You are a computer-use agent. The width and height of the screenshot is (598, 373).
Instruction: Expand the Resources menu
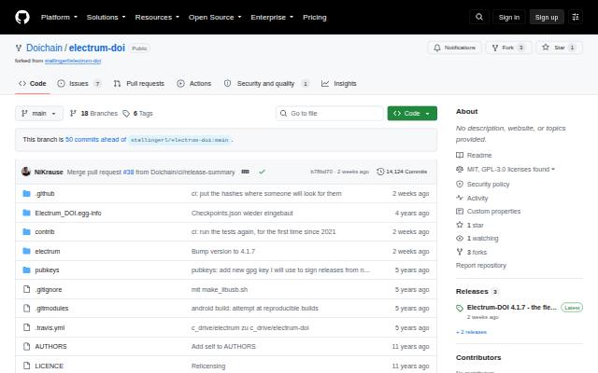click(x=157, y=17)
